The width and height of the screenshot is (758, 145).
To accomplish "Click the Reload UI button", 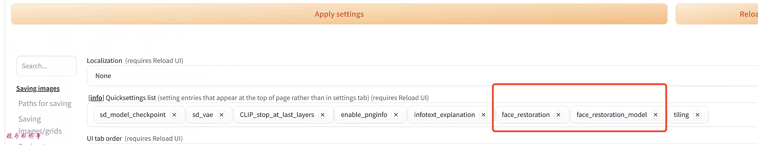I will pyautogui.click(x=747, y=14).
